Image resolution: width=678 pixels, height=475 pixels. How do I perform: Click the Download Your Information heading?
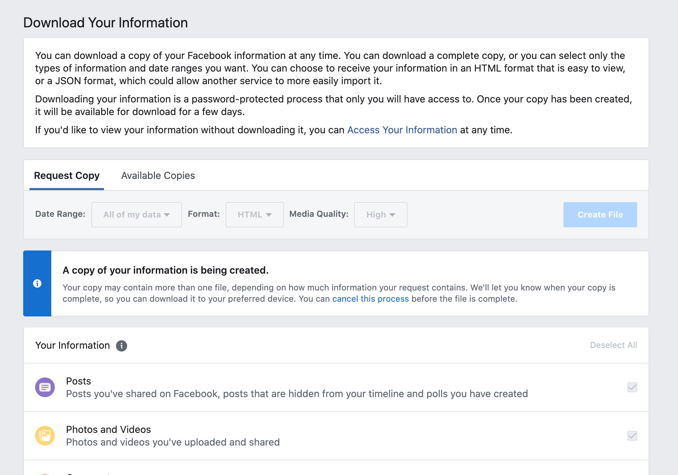pyautogui.click(x=105, y=23)
